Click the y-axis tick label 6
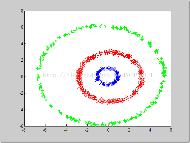 [x=22, y=27]
